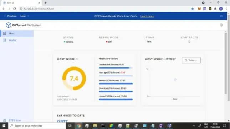Image resolution: width=230 pixels, height=129 pixels.
Task: Click the Chrome taskbar icon
Action: 78,126
